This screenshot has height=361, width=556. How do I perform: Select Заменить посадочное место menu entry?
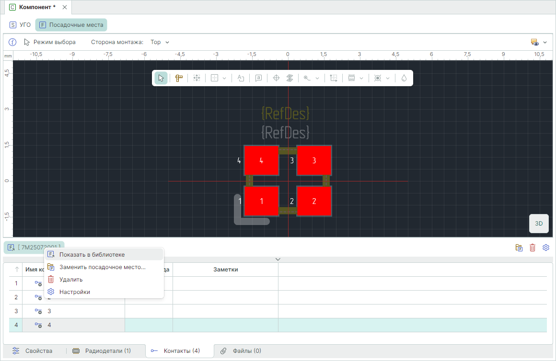point(102,267)
